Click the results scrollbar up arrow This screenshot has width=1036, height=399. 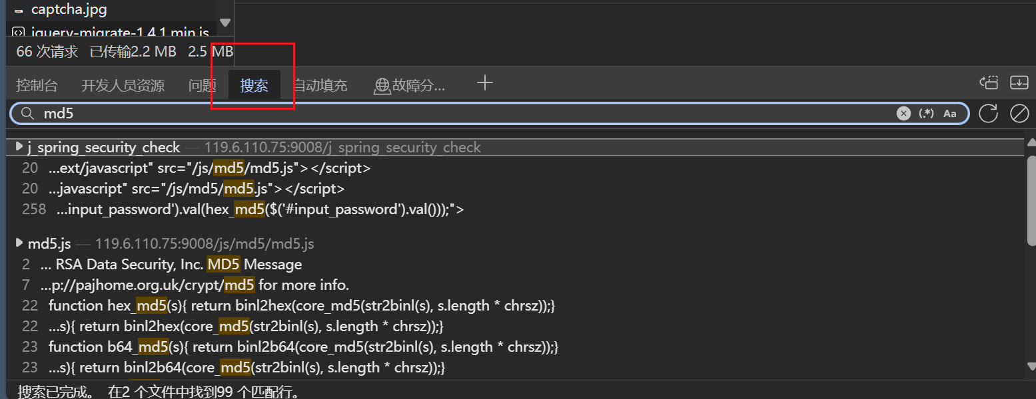[1031, 143]
